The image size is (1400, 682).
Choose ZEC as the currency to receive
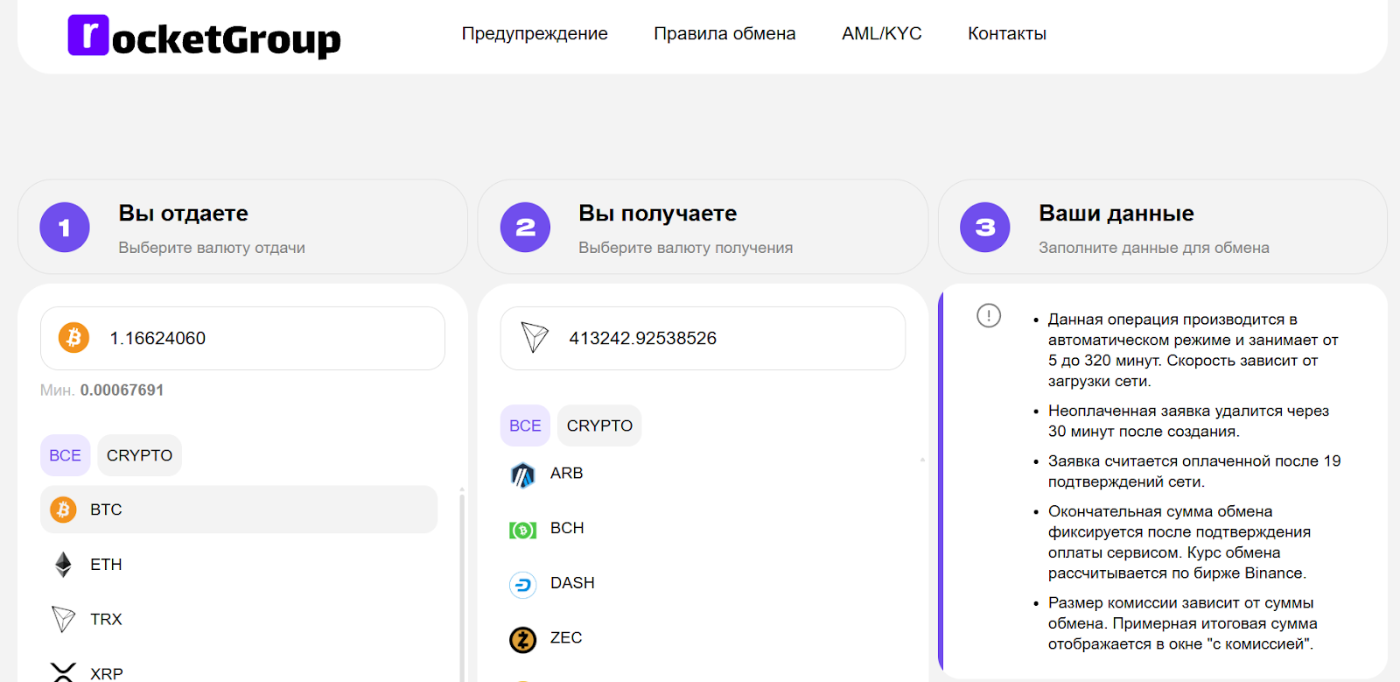[699, 638]
